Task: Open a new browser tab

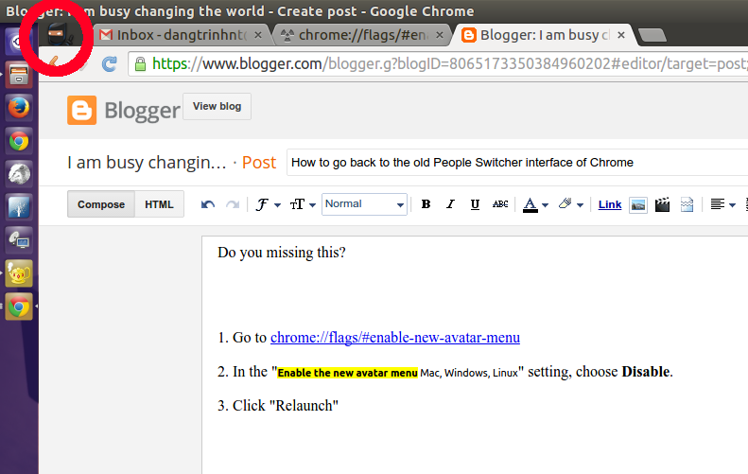Action: point(652,35)
